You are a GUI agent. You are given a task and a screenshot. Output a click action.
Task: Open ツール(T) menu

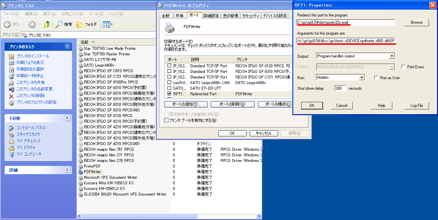[x=96, y=14]
